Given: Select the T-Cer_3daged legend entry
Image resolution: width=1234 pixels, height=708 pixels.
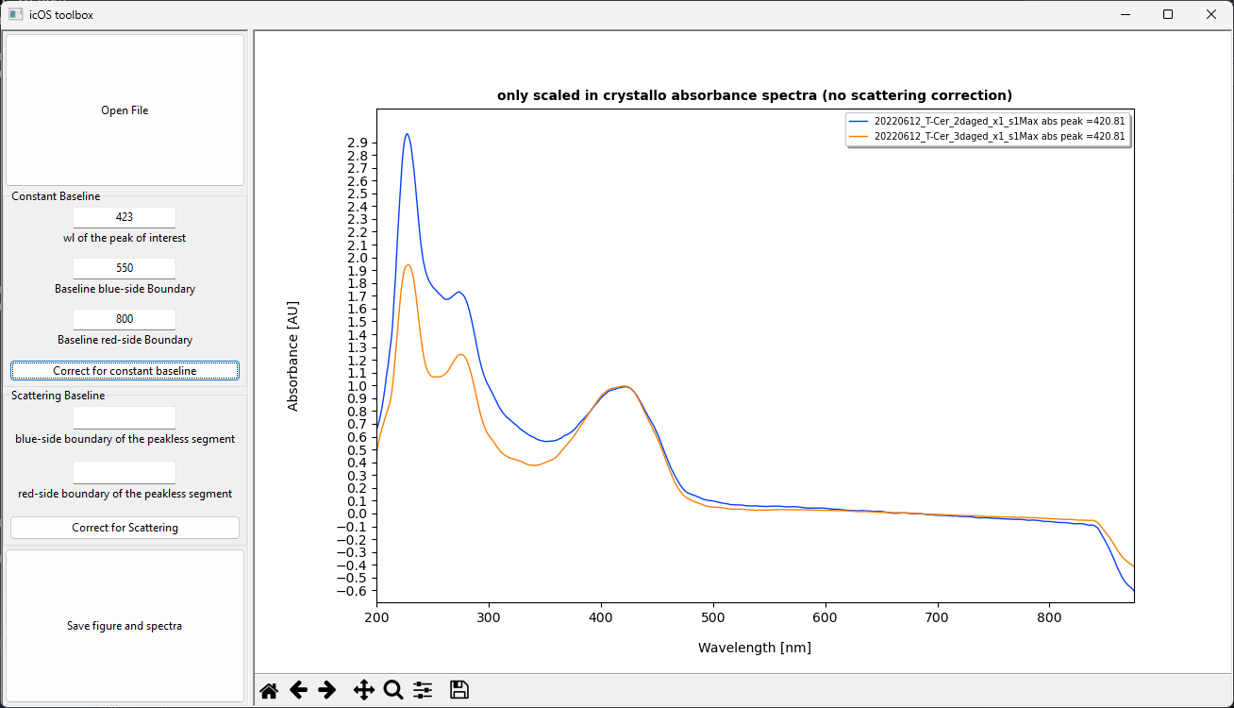Looking at the screenshot, I should click(x=987, y=135).
